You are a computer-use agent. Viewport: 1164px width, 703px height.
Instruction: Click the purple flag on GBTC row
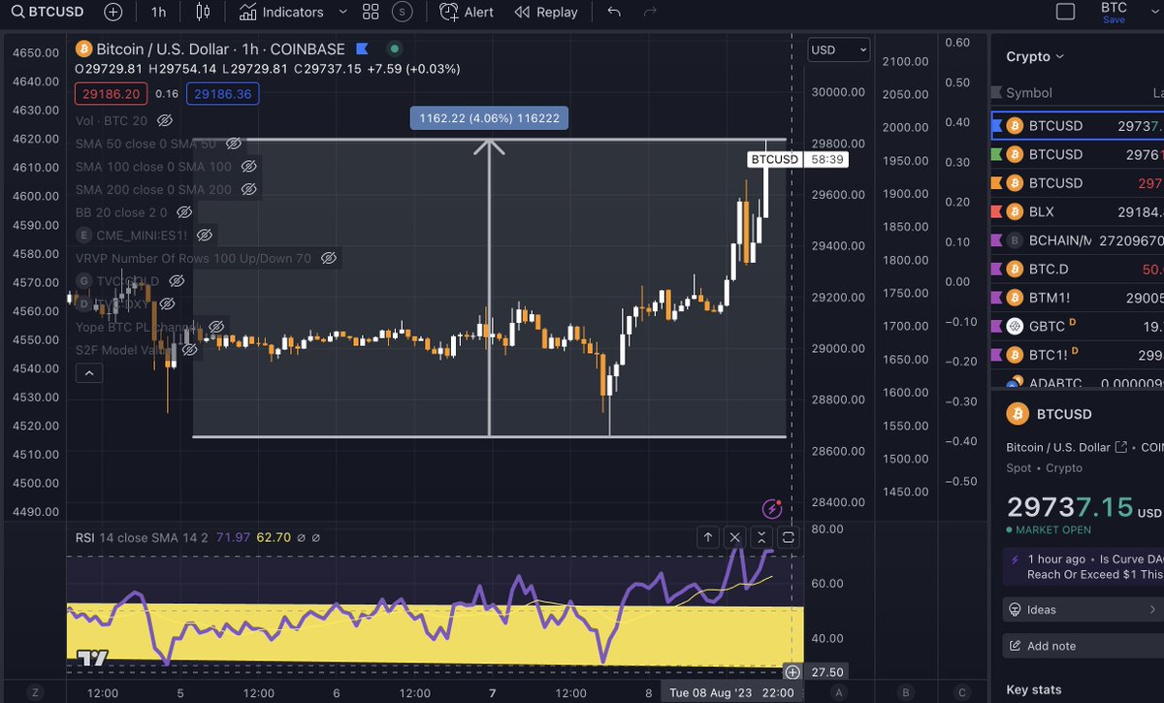995,326
